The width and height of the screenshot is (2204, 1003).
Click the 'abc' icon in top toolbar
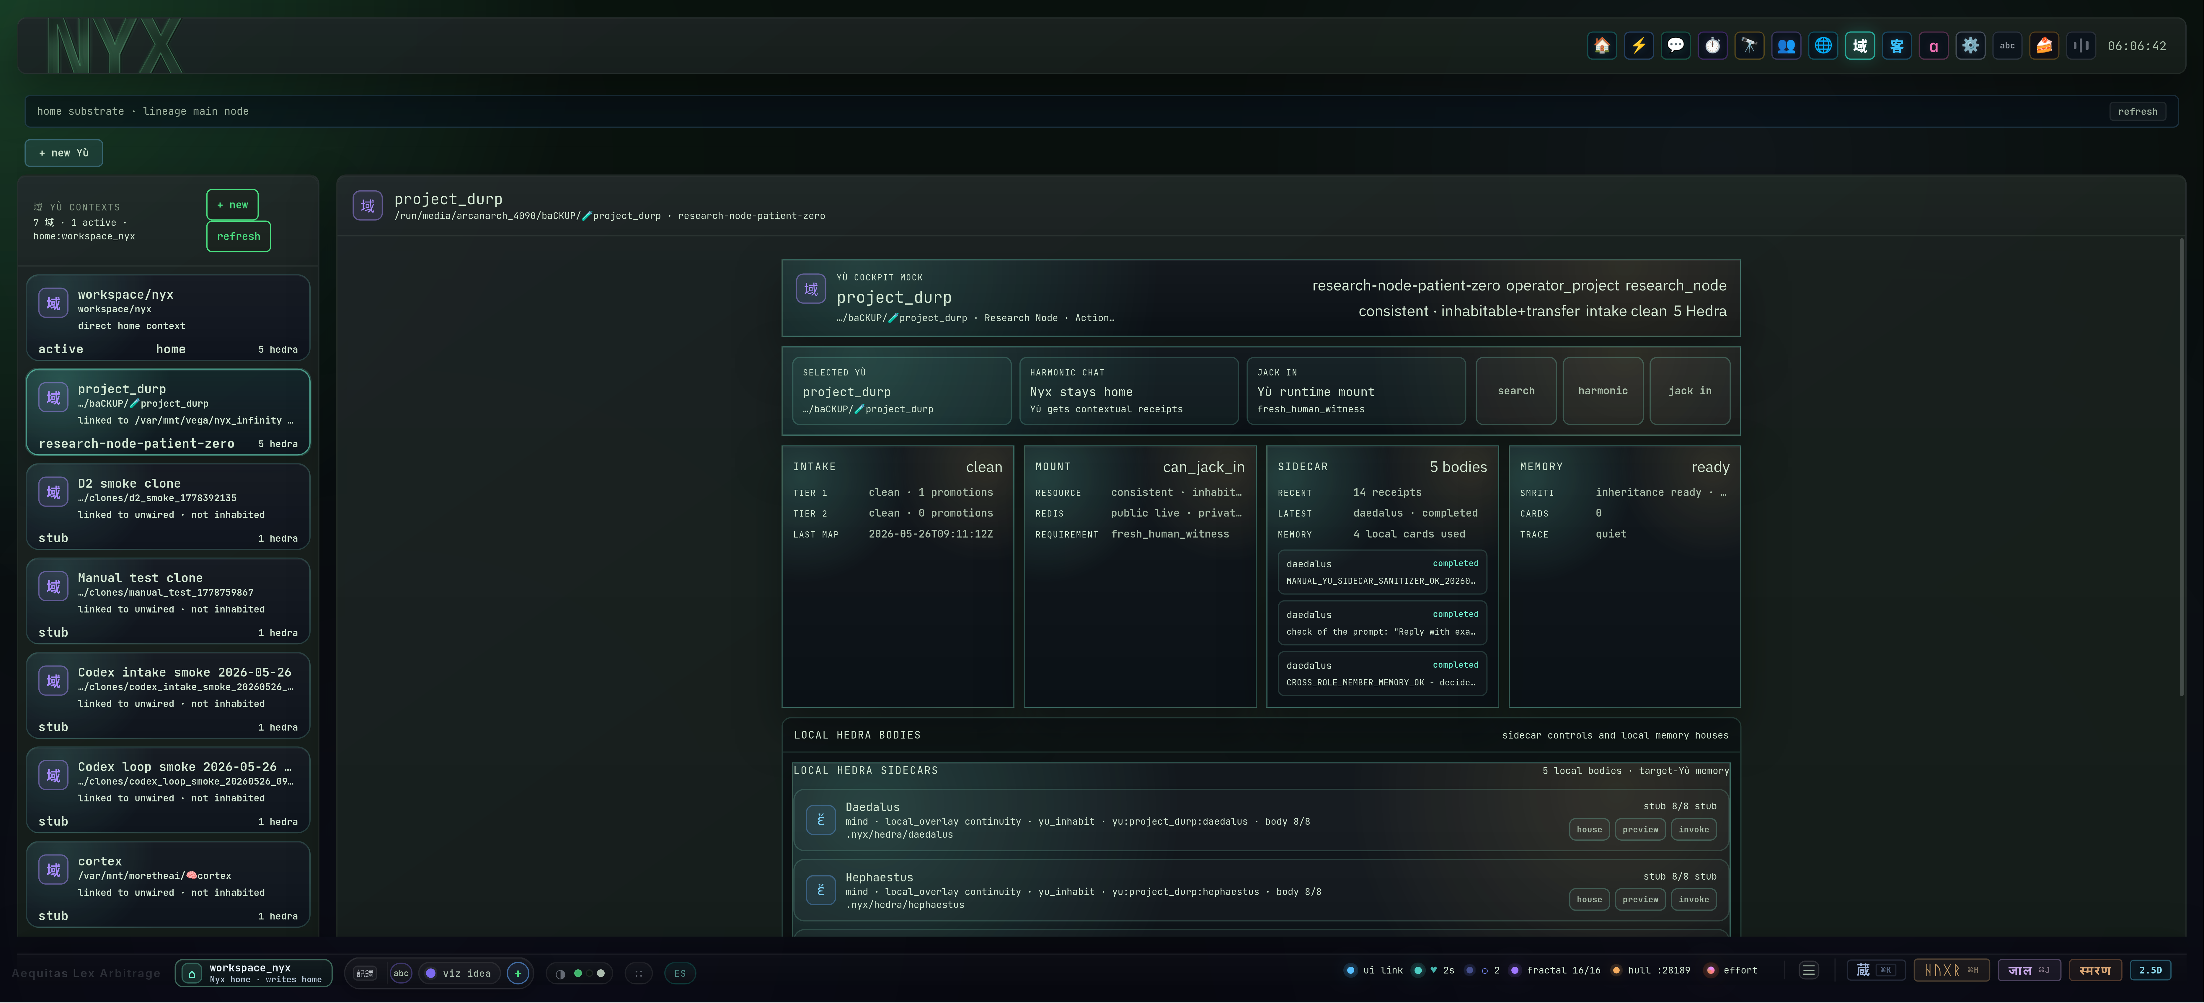2007,46
